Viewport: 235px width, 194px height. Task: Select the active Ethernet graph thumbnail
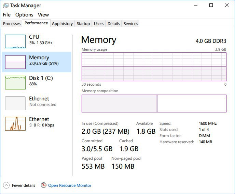15,124
